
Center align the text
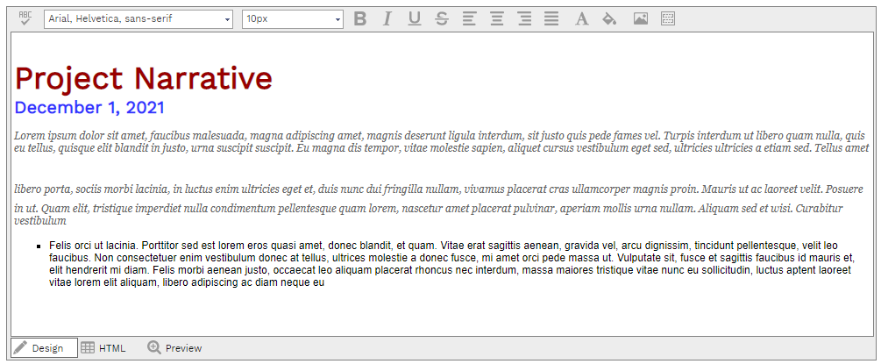point(496,18)
